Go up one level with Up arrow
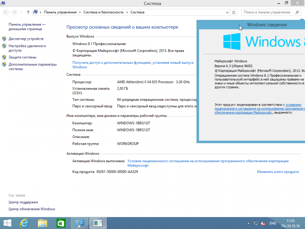This screenshot has width=305, height=229. click(x=28, y=12)
